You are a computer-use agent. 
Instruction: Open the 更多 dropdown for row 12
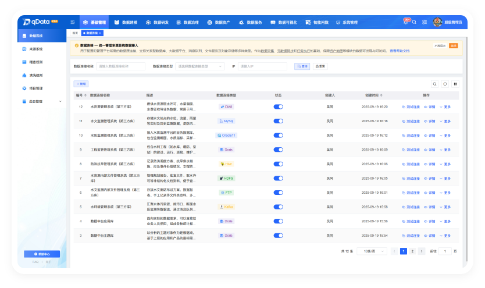tap(445, 107)
